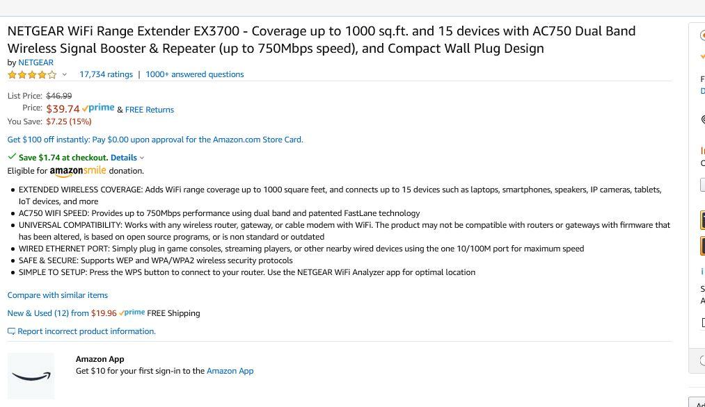
Task: Click the Prime badge near FREE Shipping
Action: click(132, 313)
